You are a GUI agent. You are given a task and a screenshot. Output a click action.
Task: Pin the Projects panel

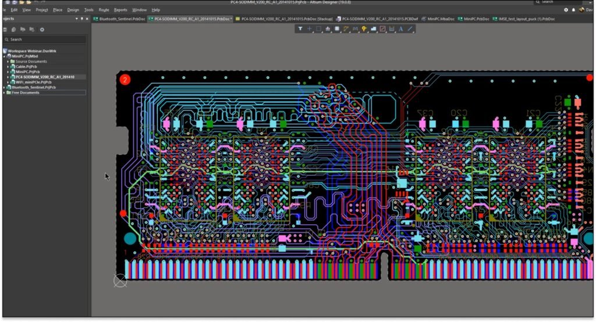click(x=81, y=19)
